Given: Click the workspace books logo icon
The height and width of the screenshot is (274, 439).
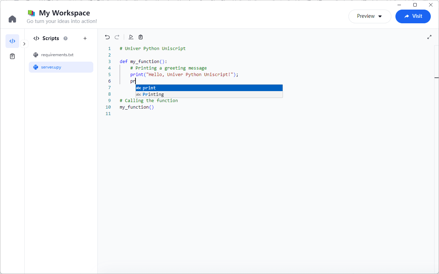Looking at the screenshot, I should [x=32, y=13].
